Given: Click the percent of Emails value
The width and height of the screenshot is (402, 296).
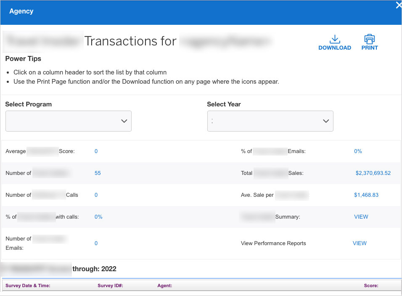Looking at the screenshot, I should (x=358, y=151).
